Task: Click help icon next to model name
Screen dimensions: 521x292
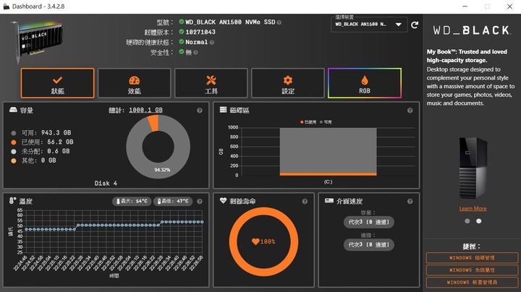Action: (x=279, y=22)
